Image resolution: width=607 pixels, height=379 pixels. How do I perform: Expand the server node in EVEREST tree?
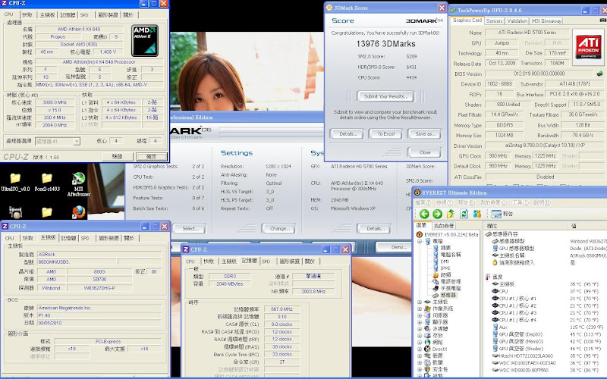(x=420, y=315)
